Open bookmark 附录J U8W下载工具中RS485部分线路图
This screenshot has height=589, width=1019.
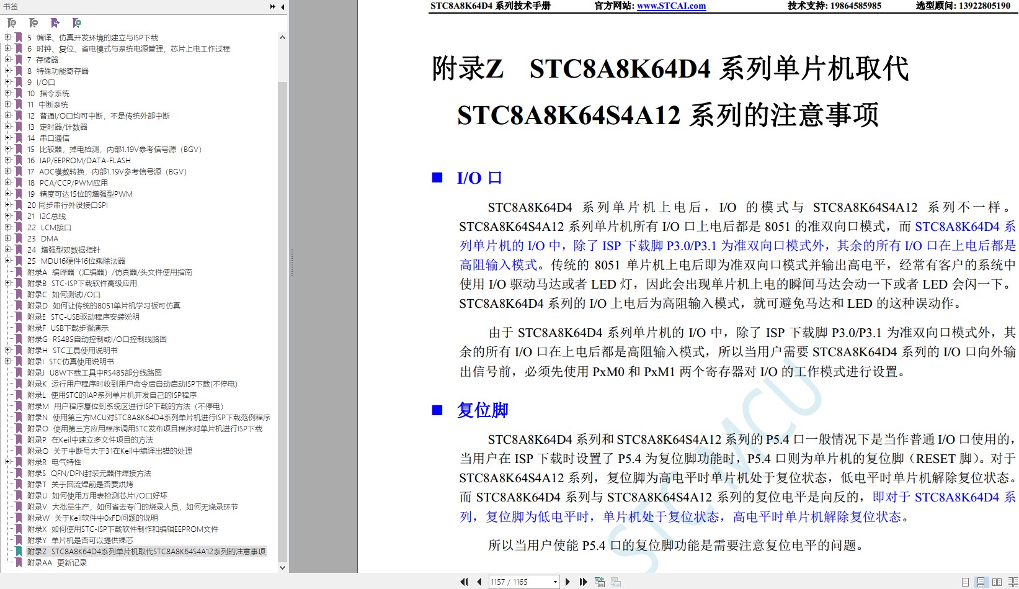coord(94,372)
